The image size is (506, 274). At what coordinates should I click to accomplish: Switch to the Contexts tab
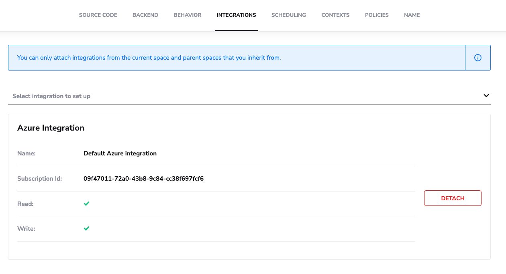(335, 15)
